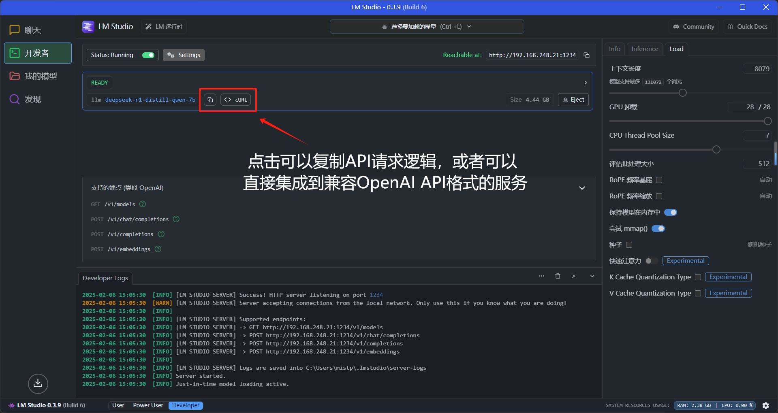Select the Developer Logs tab
This screenshot has width=778, height=413.
click(105, 278)
